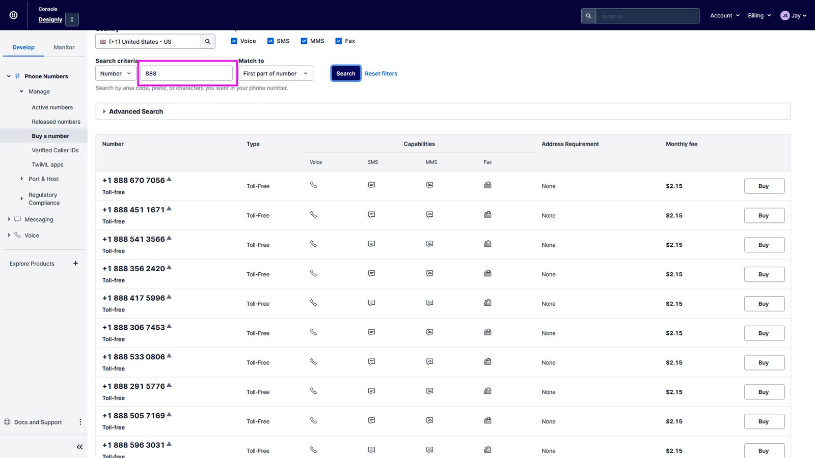Screen dimensions: 815x458
Task: Click the magnifier icon in country field
Action: click(207, 42)
